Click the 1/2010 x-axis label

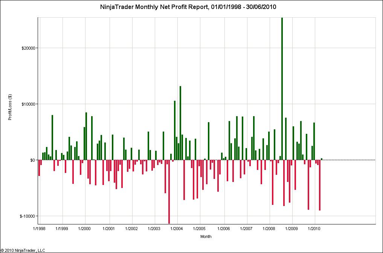click(x=314, y=229)
